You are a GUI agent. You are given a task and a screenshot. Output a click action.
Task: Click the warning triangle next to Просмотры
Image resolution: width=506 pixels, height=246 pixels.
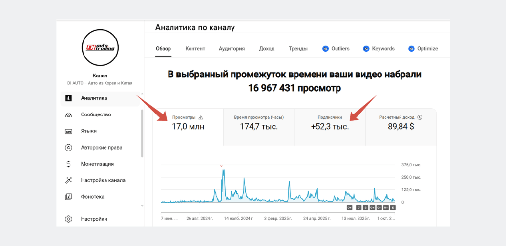201,117
